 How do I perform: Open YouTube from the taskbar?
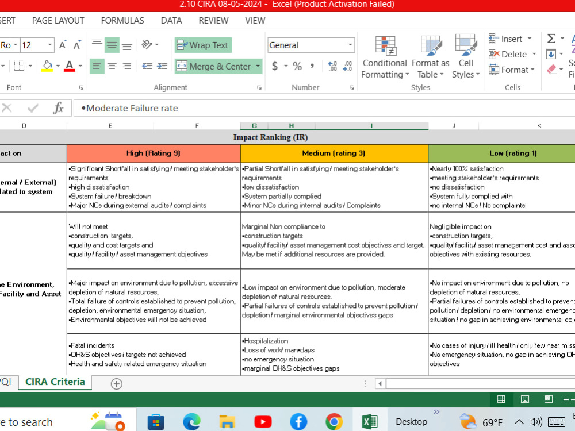pos(263,422)
